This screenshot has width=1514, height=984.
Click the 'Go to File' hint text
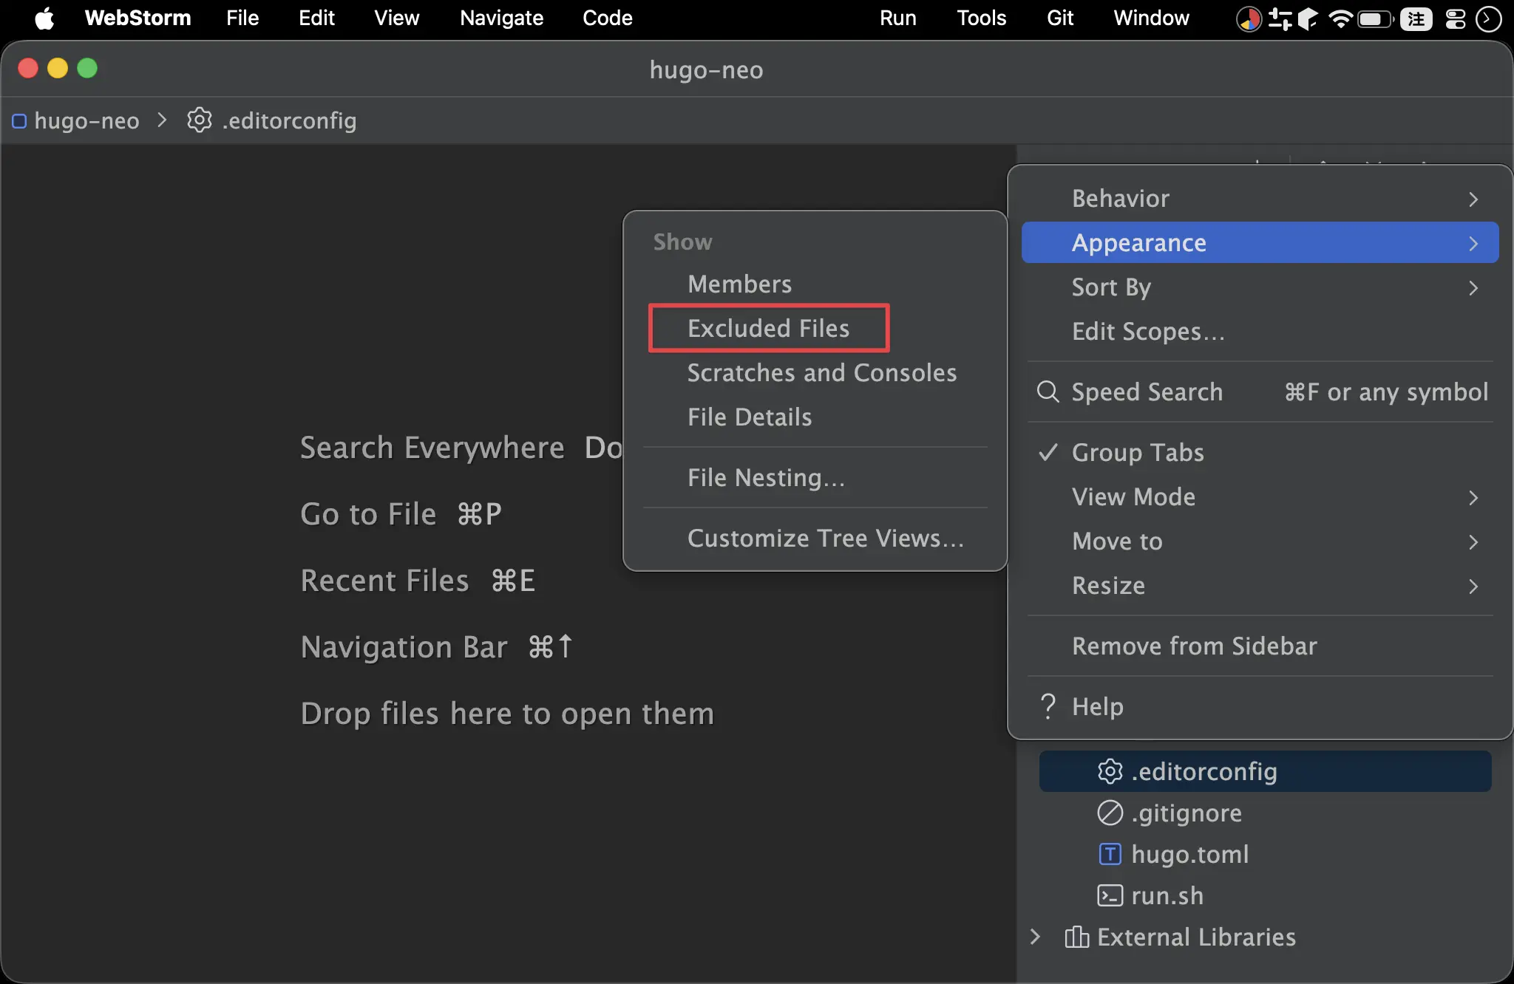[368, 514]
